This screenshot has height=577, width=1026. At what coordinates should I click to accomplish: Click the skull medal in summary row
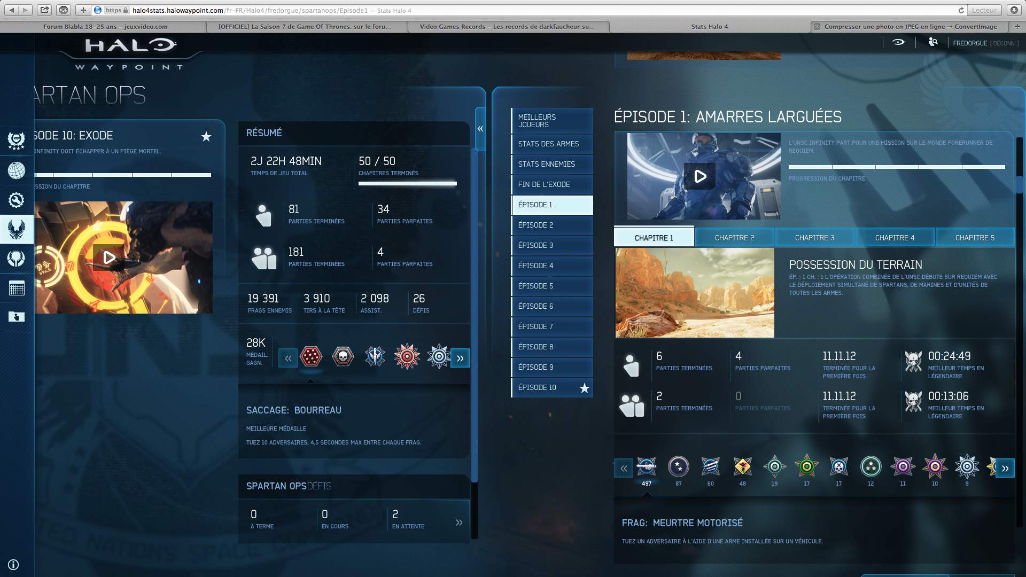tap(343, 356)
